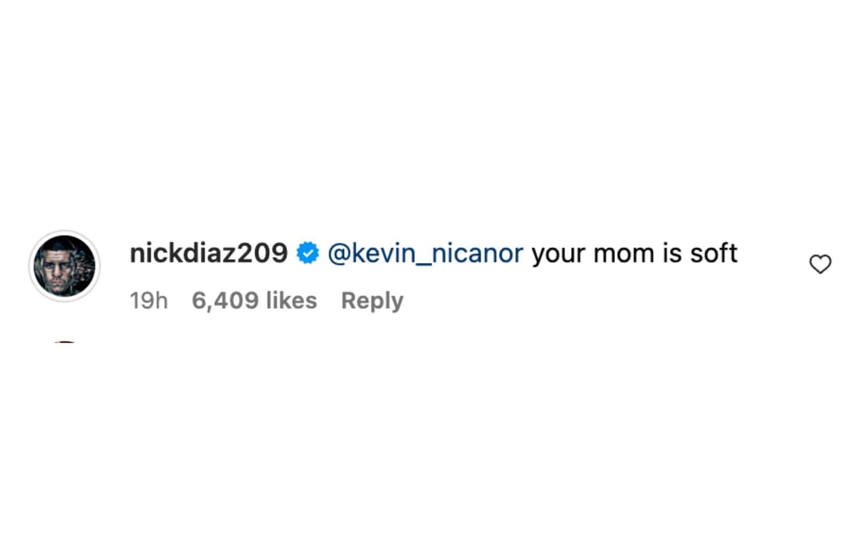Reply to nickdiaz209's comment
The height and width of the screenshot is (536, 858).
pyautogui.click(x=372, y=301)
